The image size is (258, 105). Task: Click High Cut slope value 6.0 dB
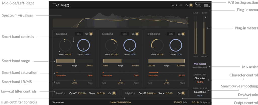click(169, 93)
